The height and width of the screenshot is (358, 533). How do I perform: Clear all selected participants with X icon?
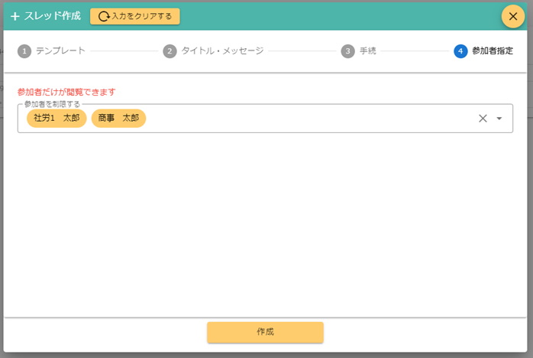pos(483,119)
